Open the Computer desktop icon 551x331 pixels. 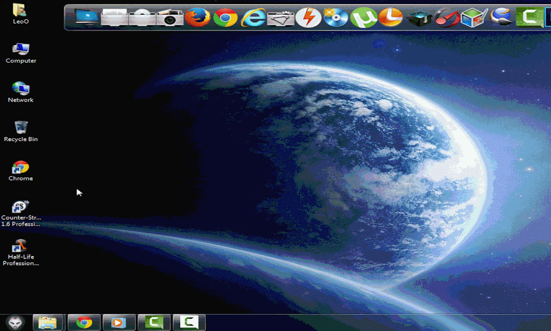point(20,53)
